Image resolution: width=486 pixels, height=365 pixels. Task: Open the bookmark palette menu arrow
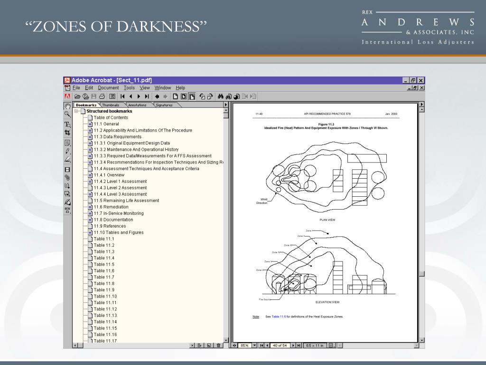[226, 105]
